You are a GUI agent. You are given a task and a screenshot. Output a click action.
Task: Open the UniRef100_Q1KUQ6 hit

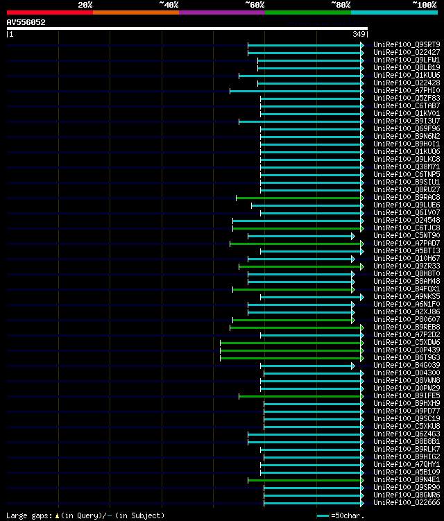click(407, 151)
